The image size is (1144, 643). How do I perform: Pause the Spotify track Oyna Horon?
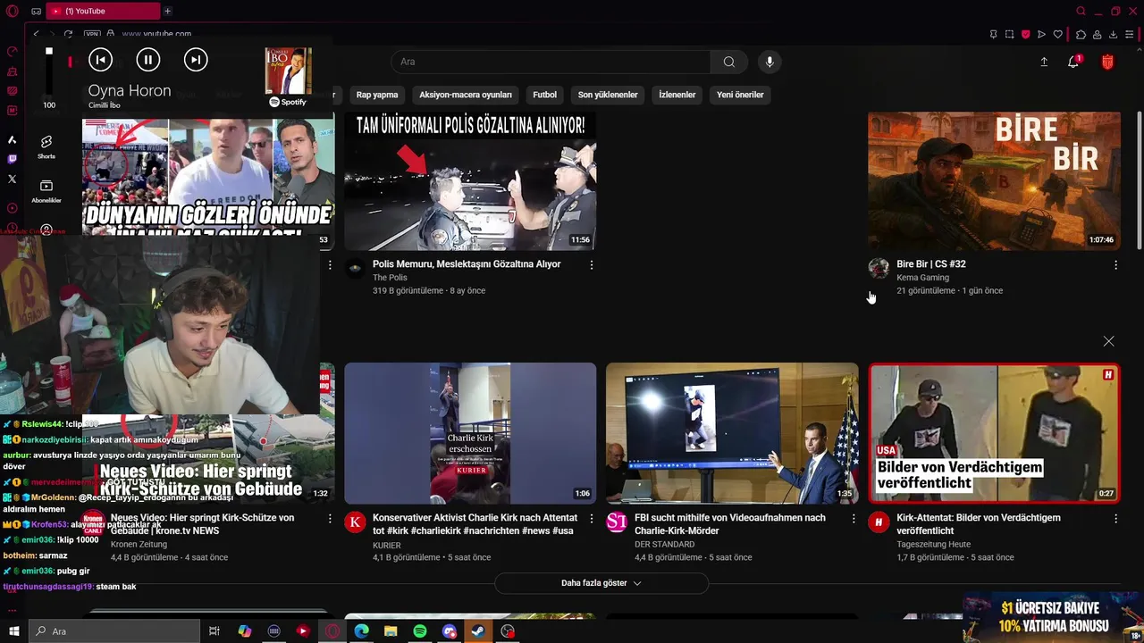(x=148, y=60)
